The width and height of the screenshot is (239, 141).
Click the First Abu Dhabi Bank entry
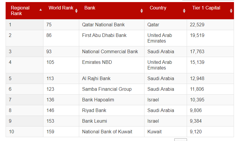click(x=104, y=35)
